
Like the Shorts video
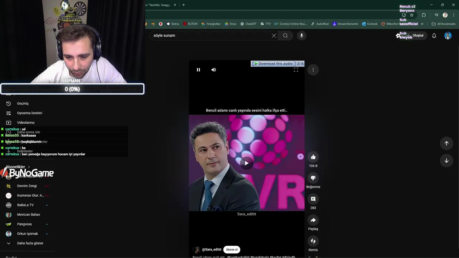(313, 157)
